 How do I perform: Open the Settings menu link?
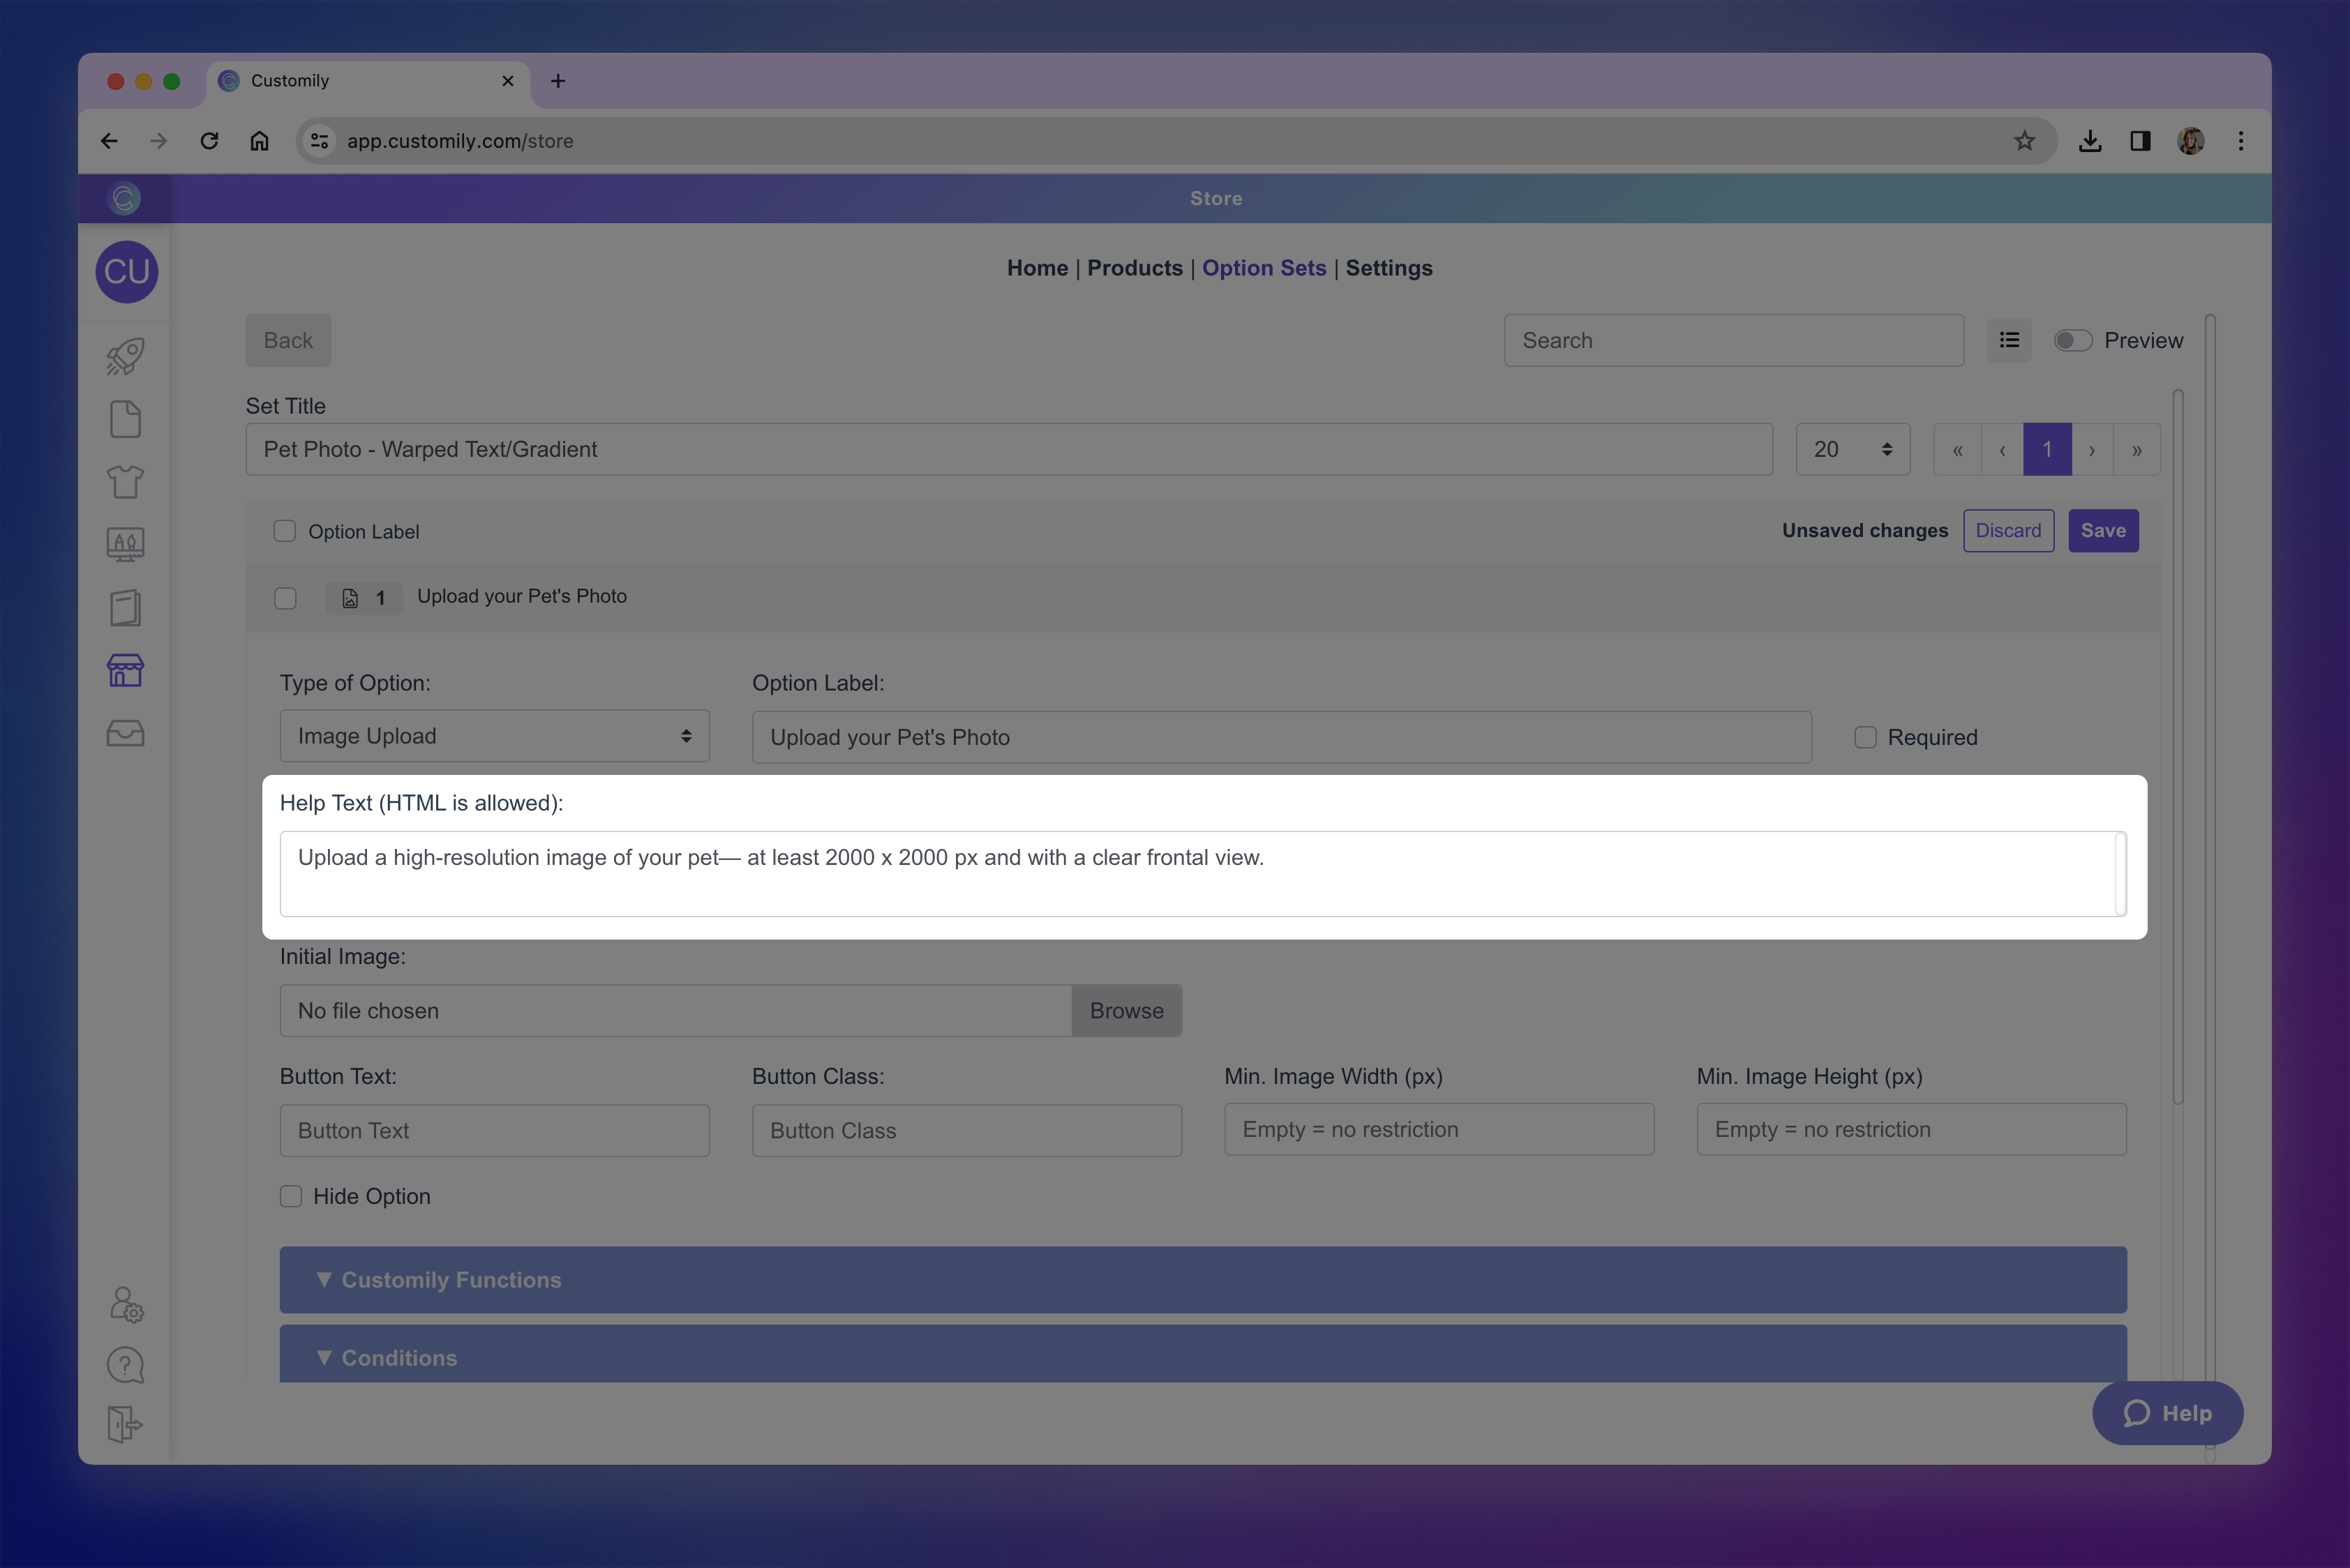pos(1389,268)
